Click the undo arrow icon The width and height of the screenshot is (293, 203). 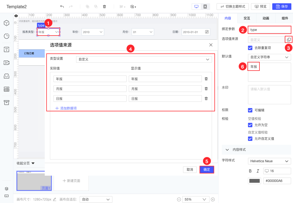pos(62,7)
